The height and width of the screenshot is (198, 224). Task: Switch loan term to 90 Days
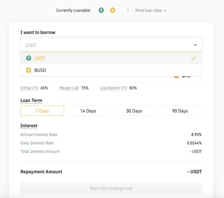pyautogui.click(x=180, y=111)
